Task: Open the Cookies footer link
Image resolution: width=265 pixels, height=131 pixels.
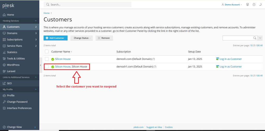Action: tap(169, 127)
